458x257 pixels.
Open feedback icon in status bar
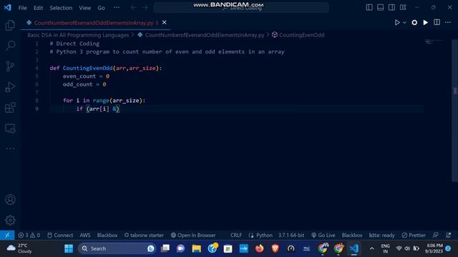(436, 235)
